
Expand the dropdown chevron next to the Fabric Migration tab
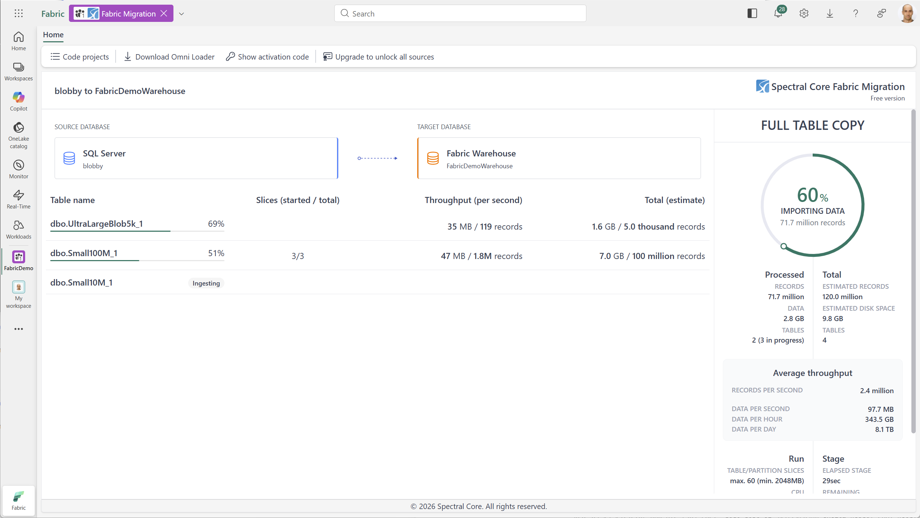181,14
